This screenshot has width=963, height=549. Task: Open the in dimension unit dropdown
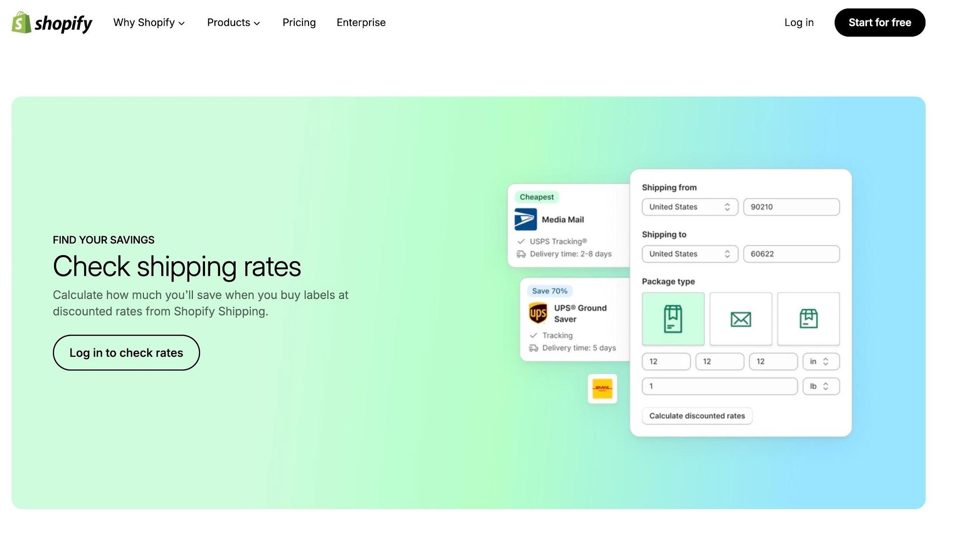click(x=821, y=361)
